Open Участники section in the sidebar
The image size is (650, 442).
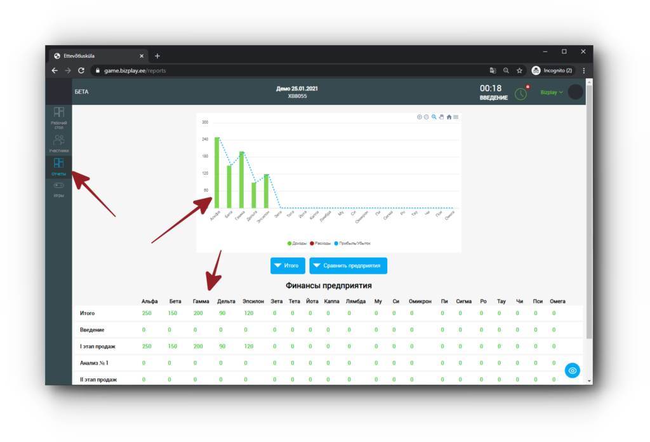(x=58, y=144)
